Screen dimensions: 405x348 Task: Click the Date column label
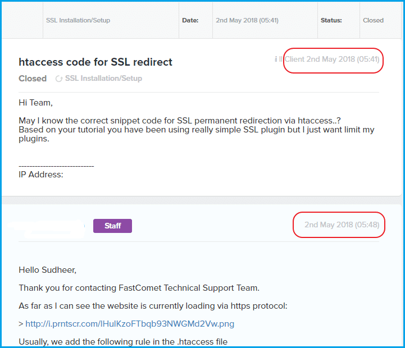190,20
